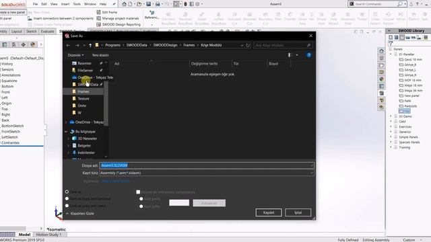Click Save icon in top toolbar
Viewport: 431px width, 242px height.
click(x=148, y=4)
